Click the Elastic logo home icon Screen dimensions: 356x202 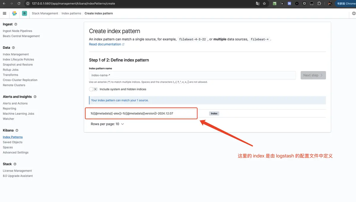pos(14,13)
